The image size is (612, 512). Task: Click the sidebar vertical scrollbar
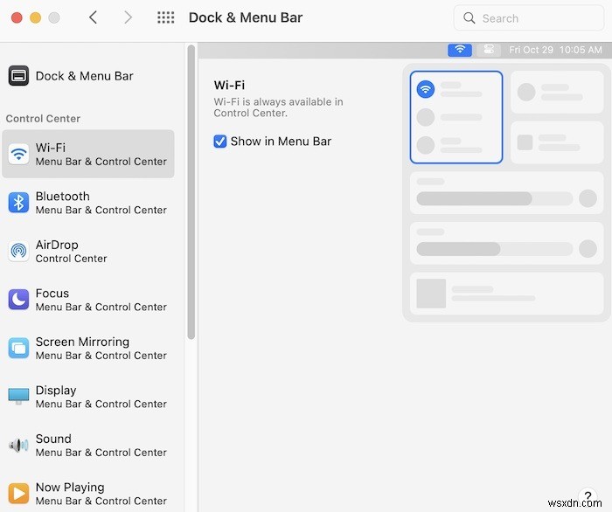pyautogui.click(x=191, y=192)
